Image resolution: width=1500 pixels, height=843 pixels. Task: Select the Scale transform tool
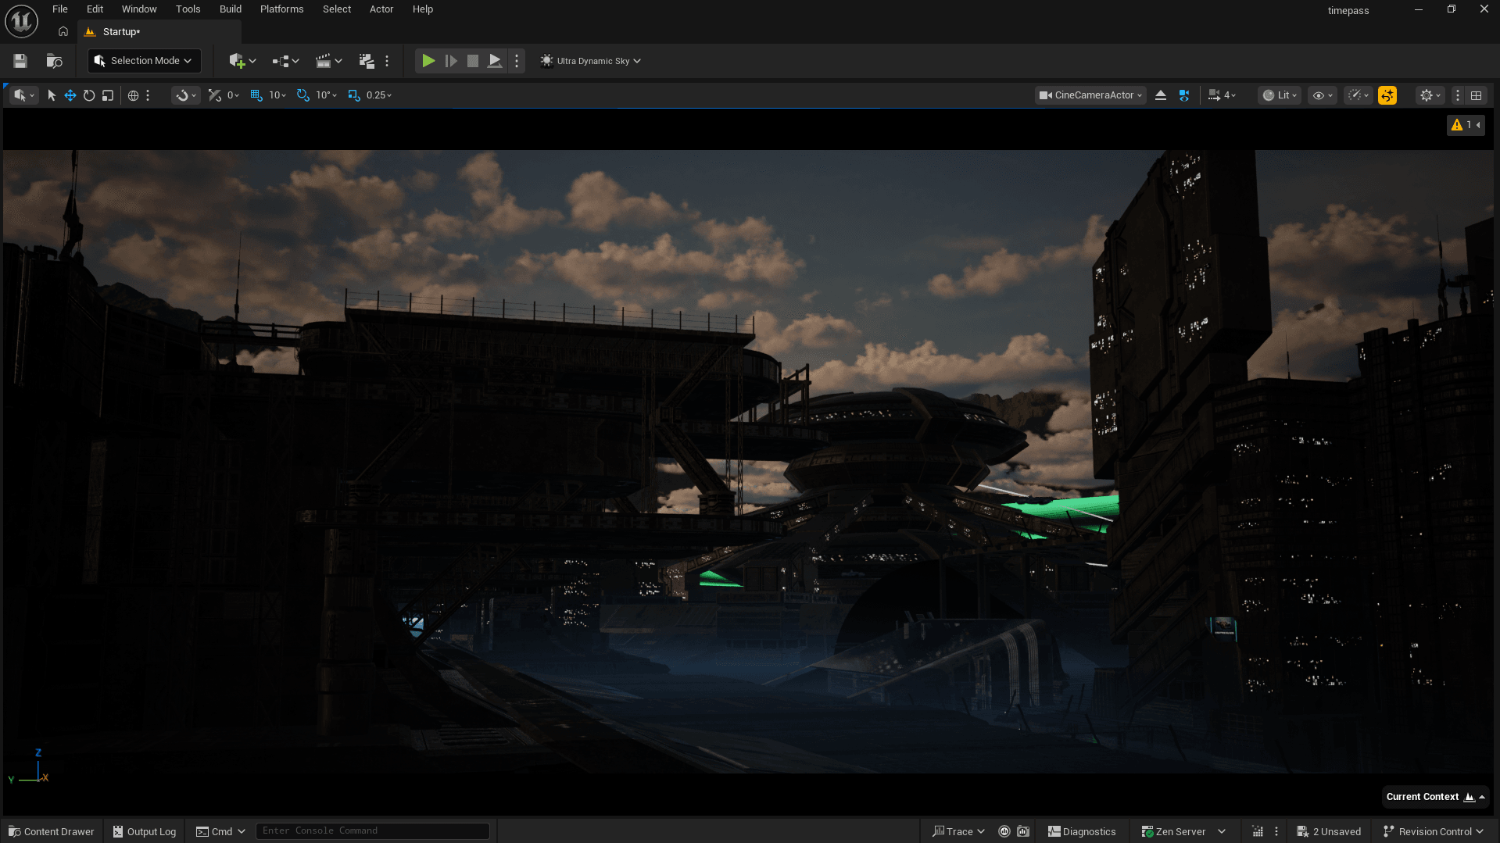(x=108, y=95)
